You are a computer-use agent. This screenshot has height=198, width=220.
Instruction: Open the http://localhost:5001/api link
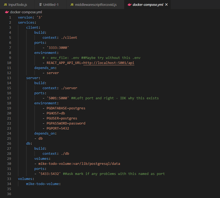pos(109,63)
